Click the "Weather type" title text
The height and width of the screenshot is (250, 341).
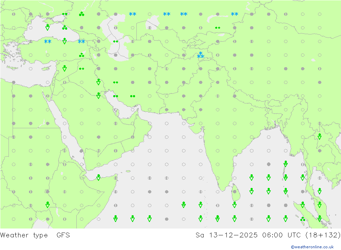click(x=24, y=235)
